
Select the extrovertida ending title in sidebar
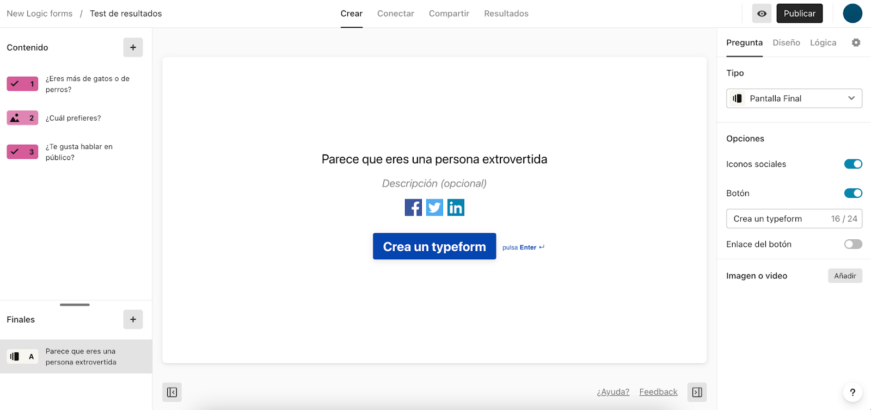coord(81,357)
